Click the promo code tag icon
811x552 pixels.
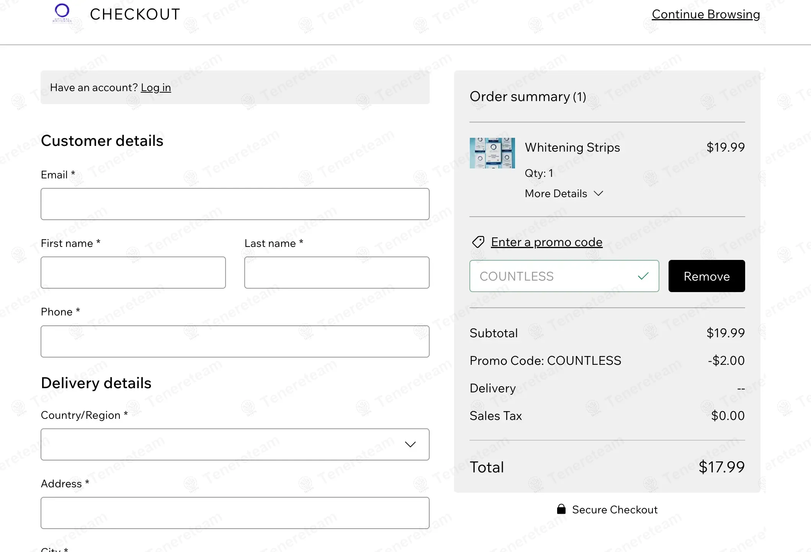(478, 242)
